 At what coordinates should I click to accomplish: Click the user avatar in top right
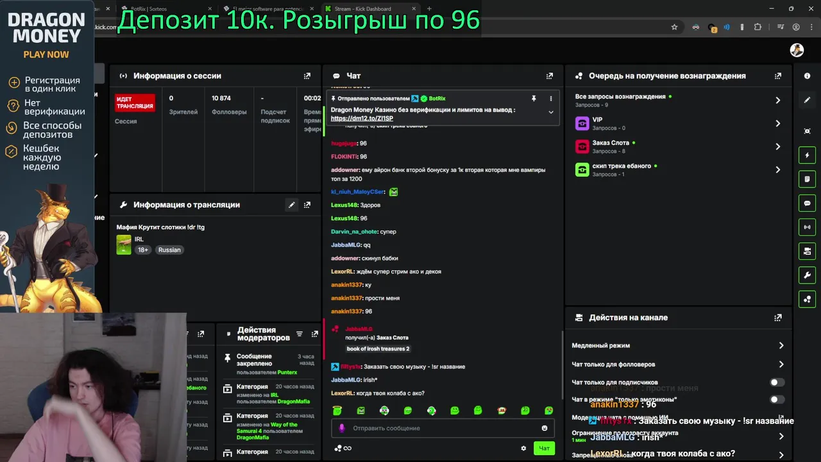coord(797,50)
